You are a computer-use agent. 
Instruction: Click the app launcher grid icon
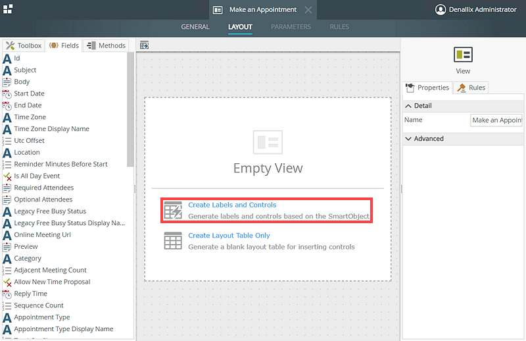tap(7, 9)
